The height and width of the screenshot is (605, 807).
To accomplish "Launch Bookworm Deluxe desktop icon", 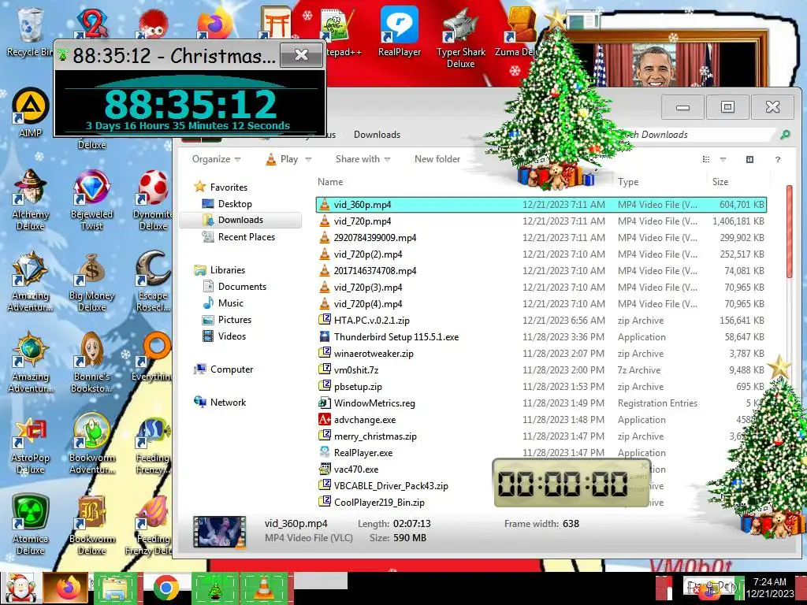I will [91, 525].
